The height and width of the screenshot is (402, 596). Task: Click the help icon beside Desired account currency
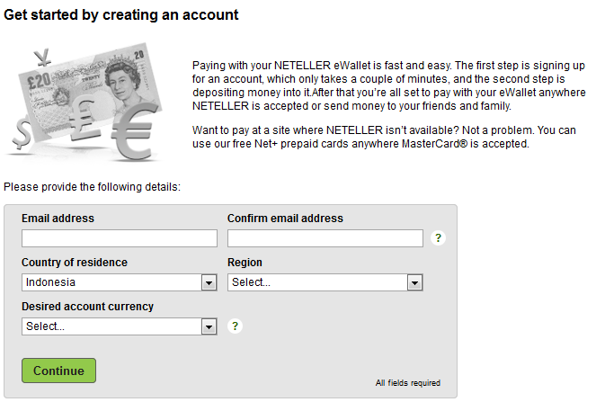tap(236, 326)
